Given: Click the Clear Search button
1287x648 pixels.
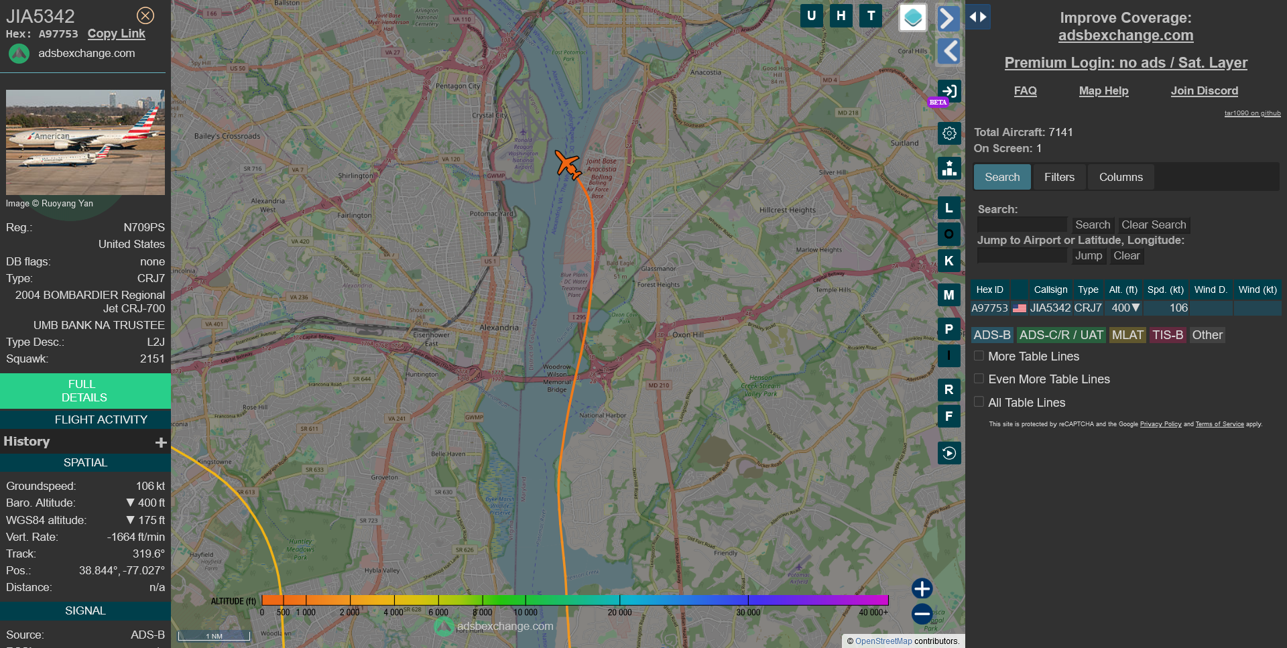Looking at the screenshot, I should pos(1154,225).
